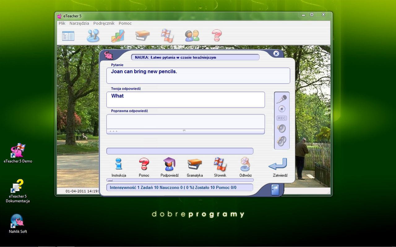The width and height of the screenshot is (396, 247).
Task: Click the Twoja odpowiedź answer field
Action: pyautogui.click(x=186, y=100)
